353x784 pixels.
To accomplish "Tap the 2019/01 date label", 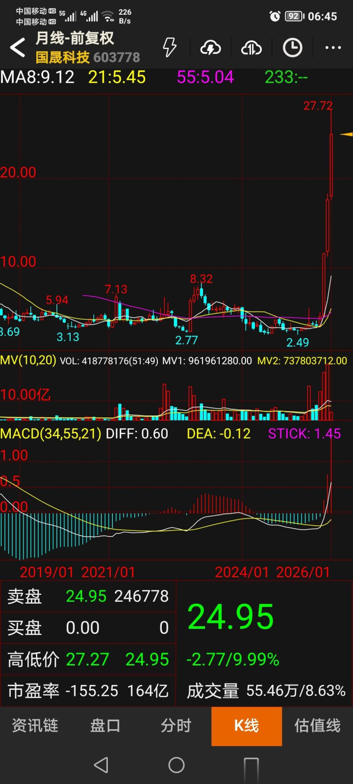I will [47, 572].
